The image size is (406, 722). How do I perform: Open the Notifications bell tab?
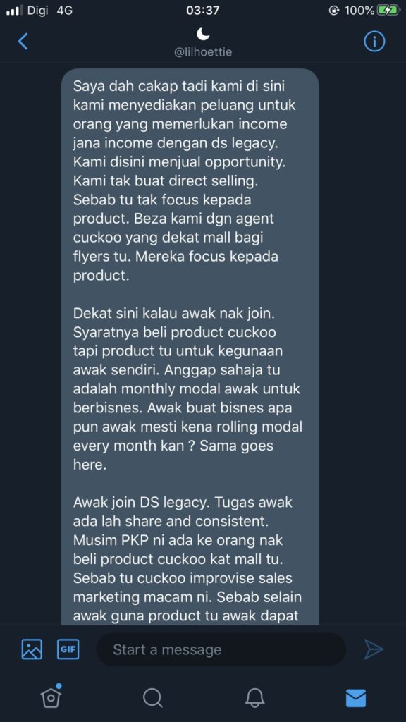click(254, 698)
